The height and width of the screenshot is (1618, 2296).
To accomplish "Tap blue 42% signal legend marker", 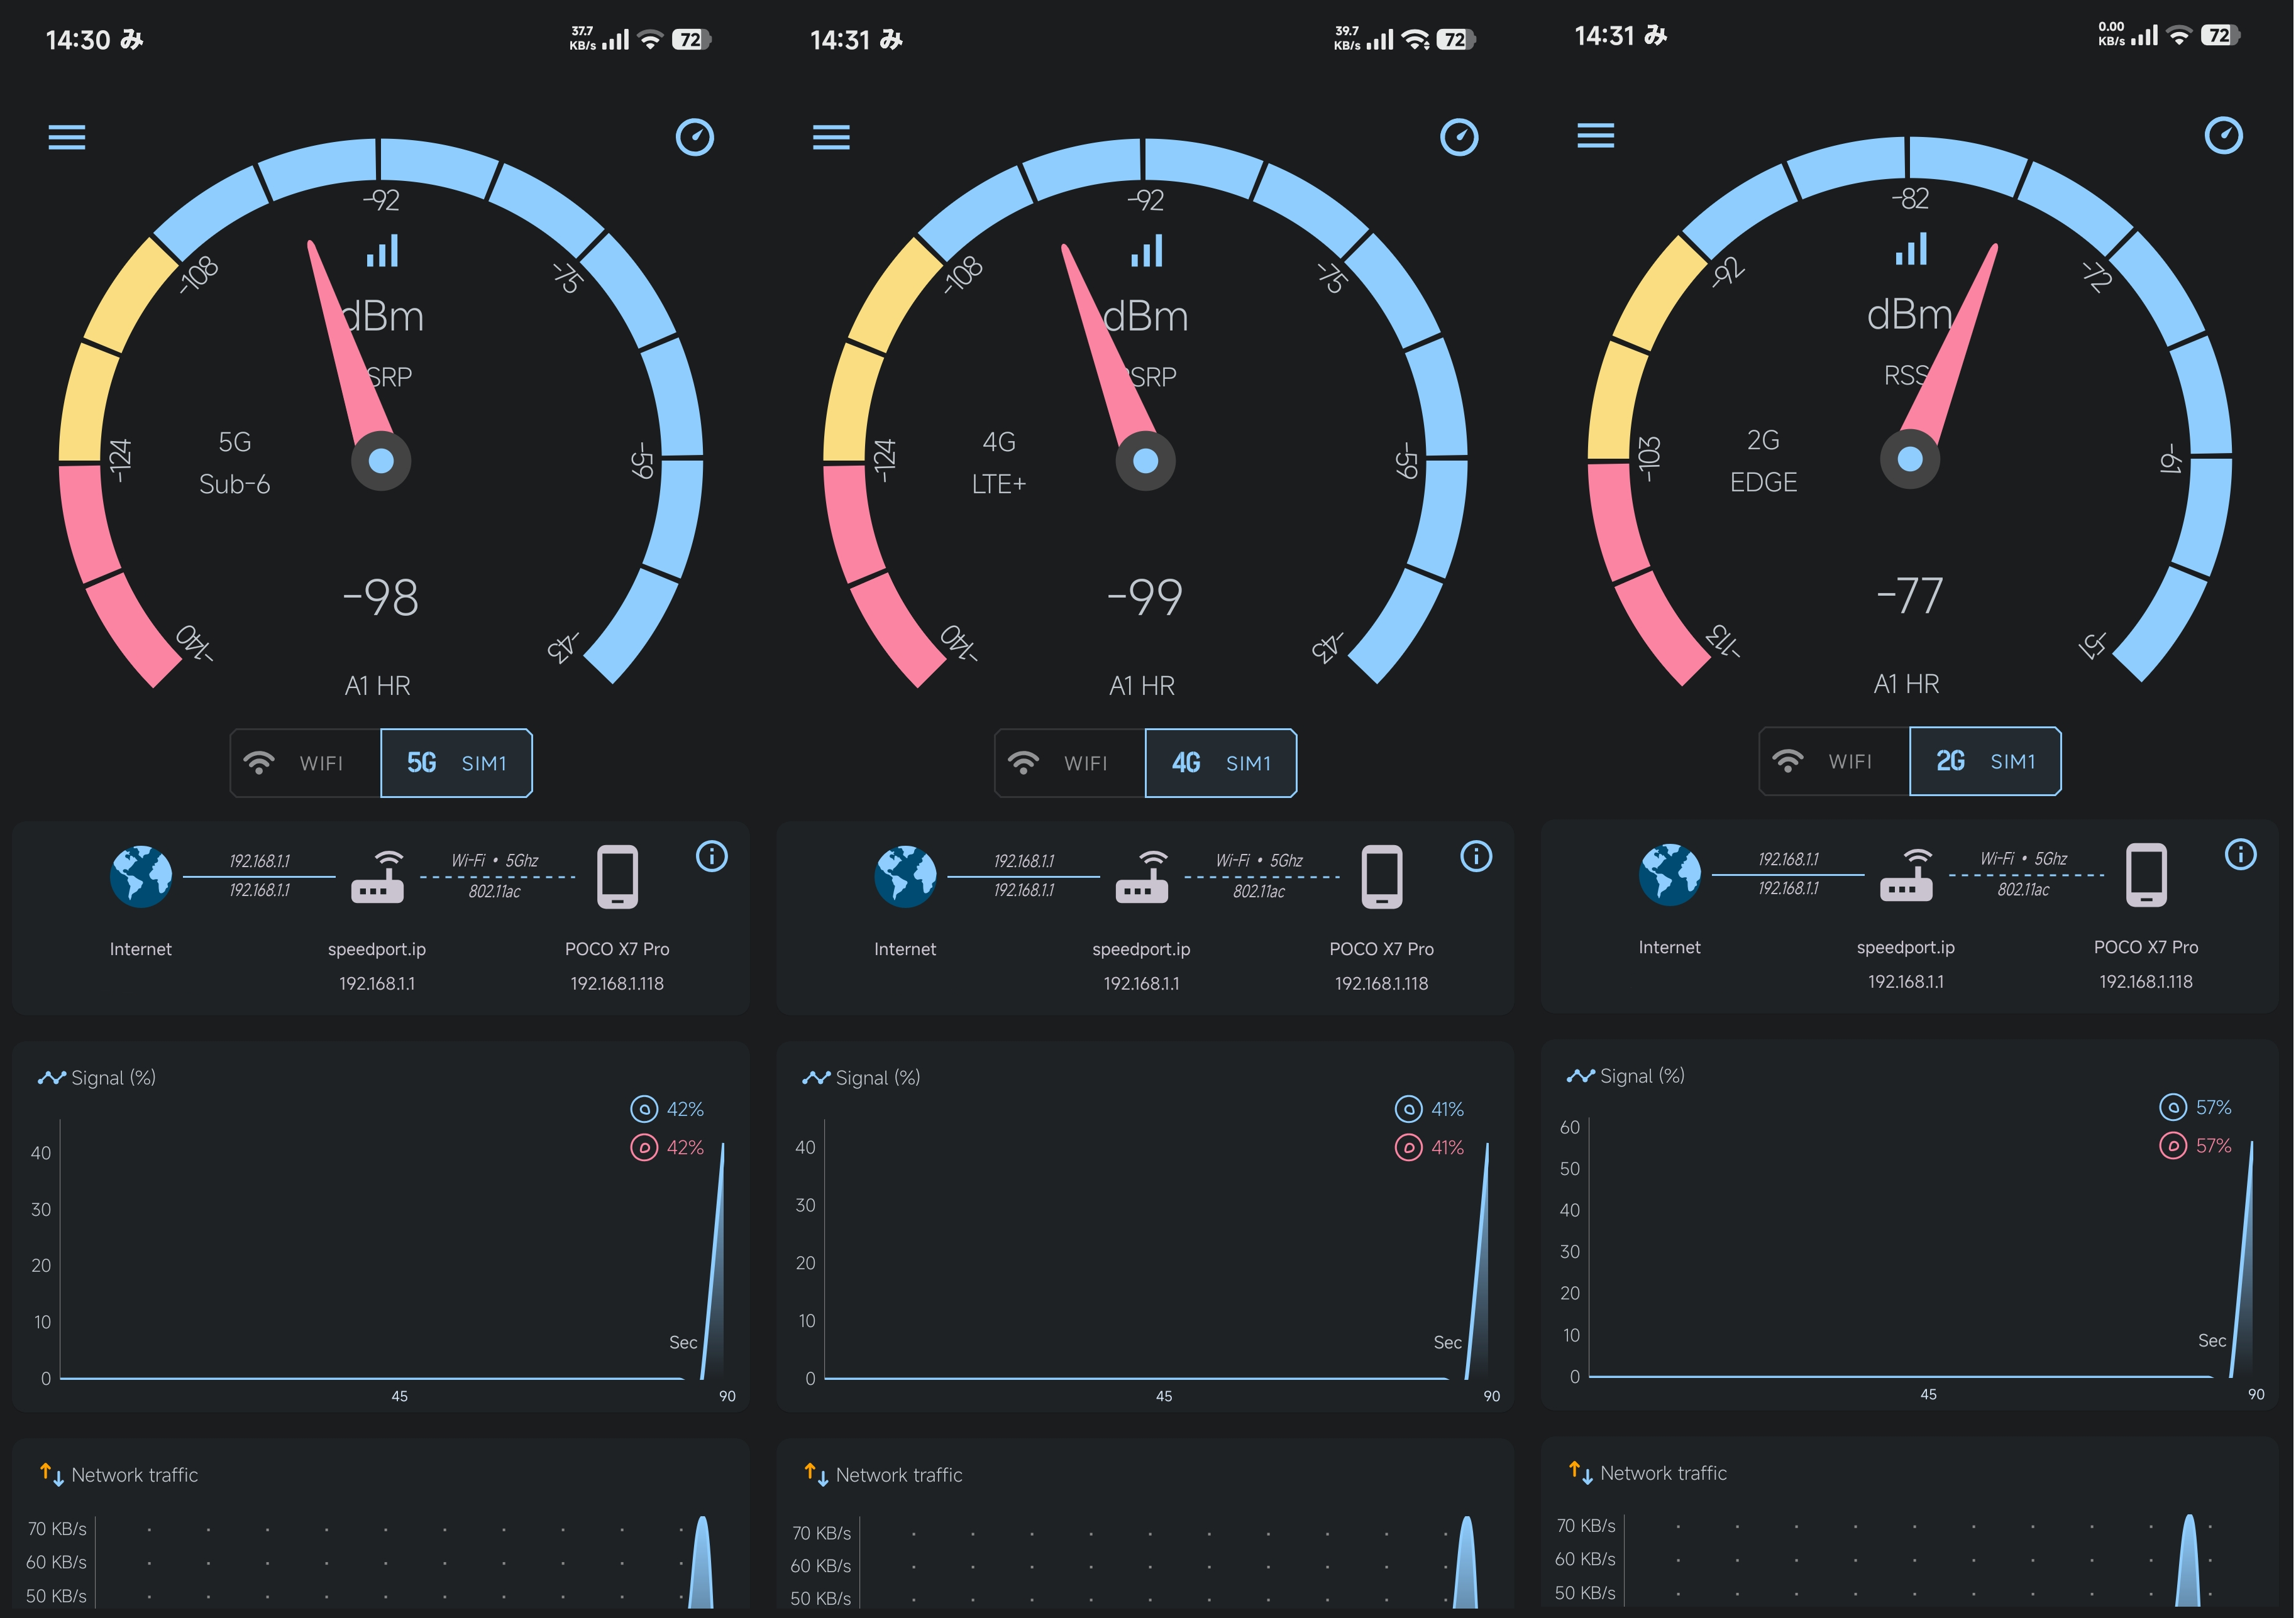I will [644, 1109].
